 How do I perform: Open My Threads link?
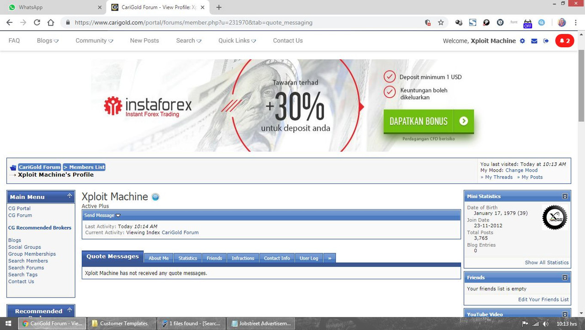(499, 177)
